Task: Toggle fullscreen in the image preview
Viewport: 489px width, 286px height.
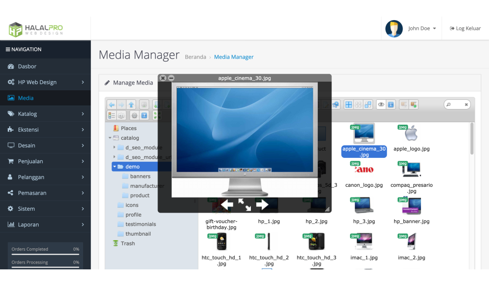Action: tap(244, 204)
